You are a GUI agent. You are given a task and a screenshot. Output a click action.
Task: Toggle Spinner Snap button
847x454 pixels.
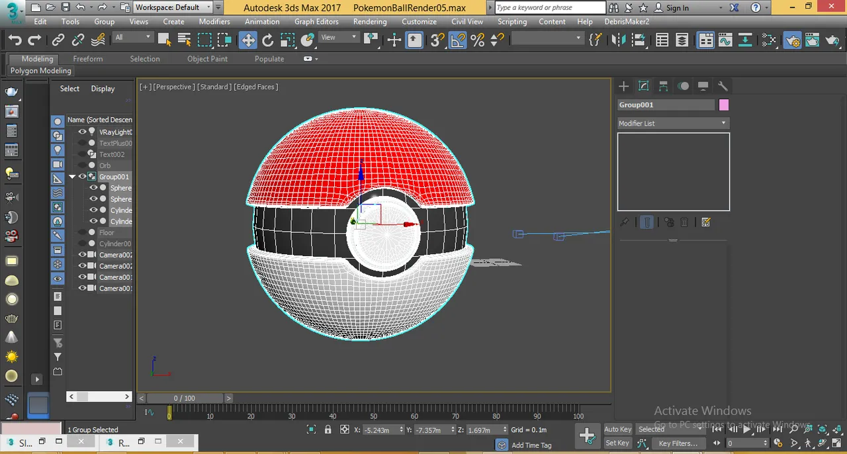pyautogui.click(x=497, y=40)
